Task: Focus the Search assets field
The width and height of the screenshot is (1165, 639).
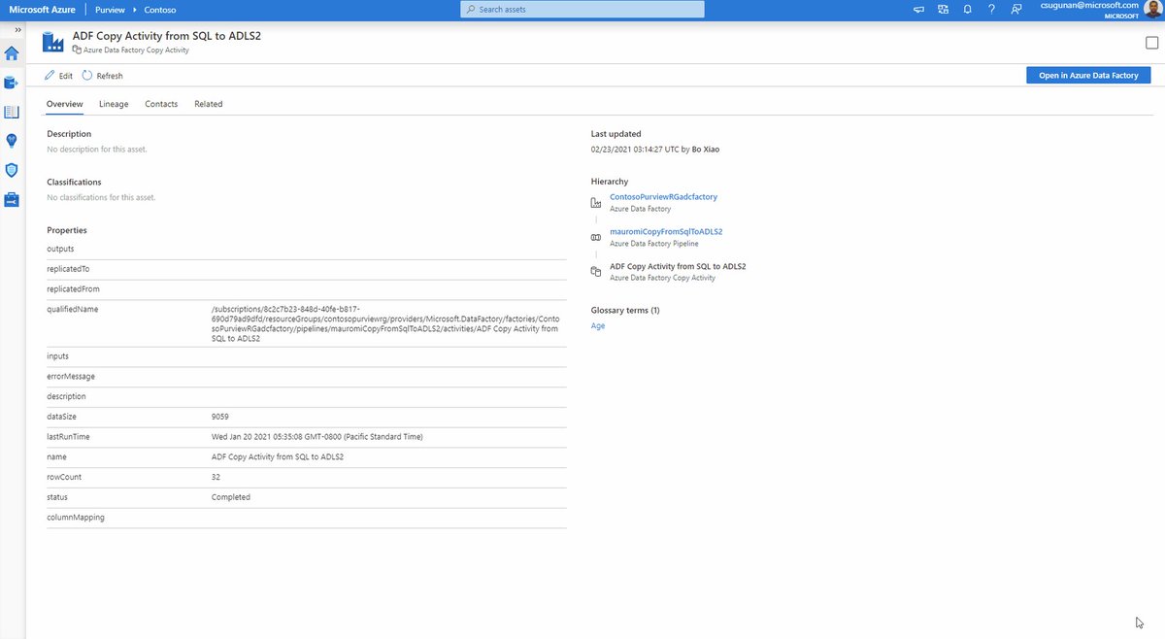Action: coord(582,10)
